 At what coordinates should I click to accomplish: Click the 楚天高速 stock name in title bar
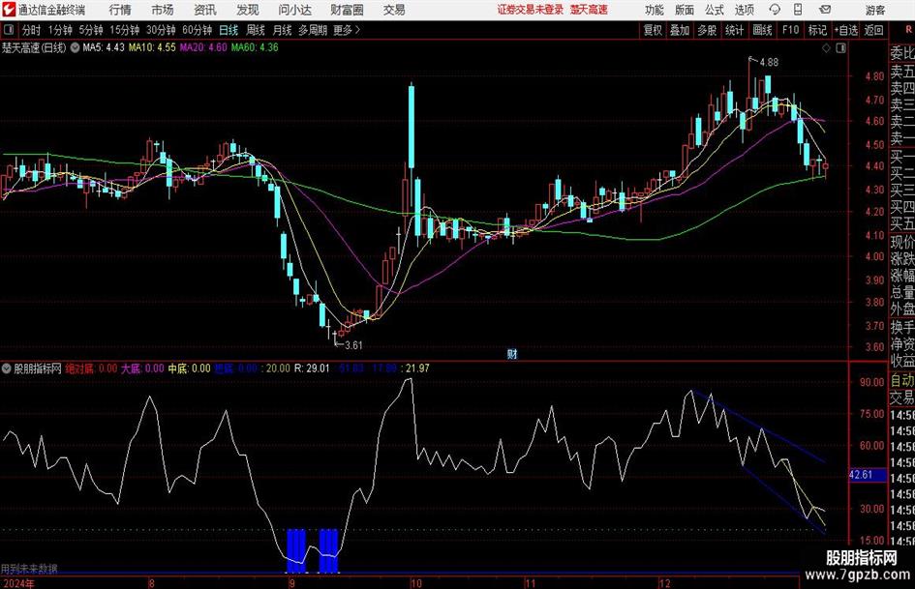pyautogui.click(x=589, y=10)
